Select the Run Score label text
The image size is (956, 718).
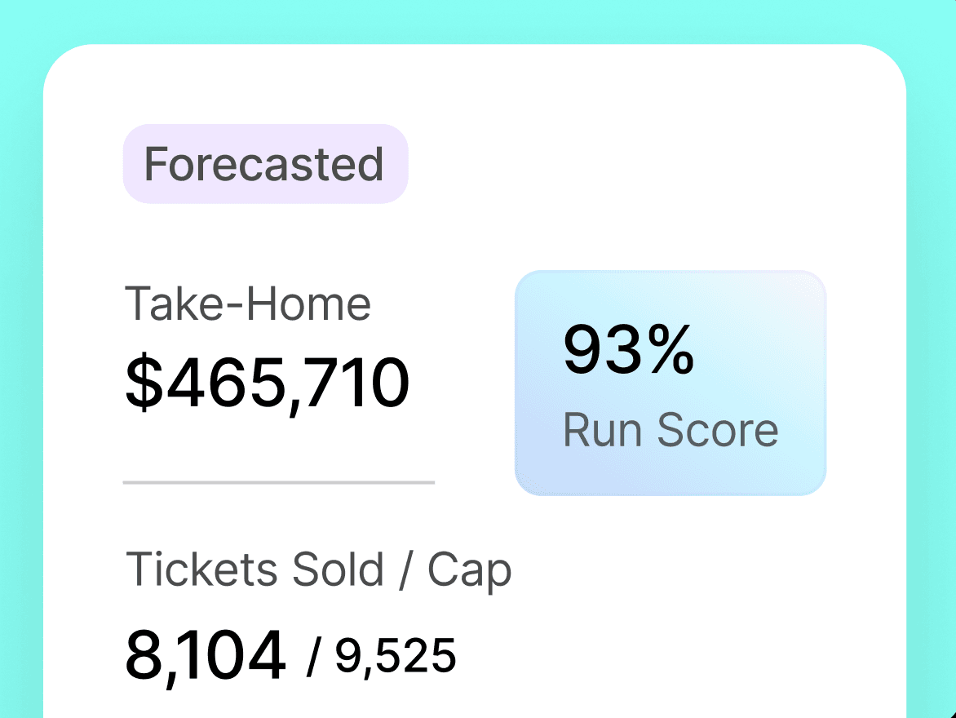(x=671, y=430)
